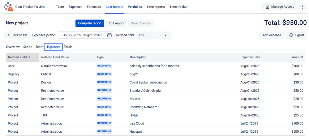Click the Expenses period date range field
The image size is (309, 136).
coord(83,35)
